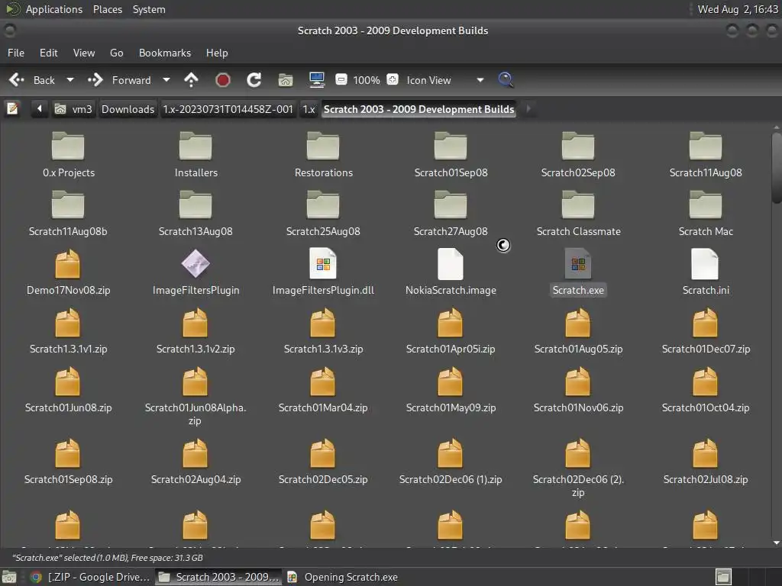Select the Demo17Nov08.zip archive
Image resolution: width=782 pixels, height=586 pixels.
pos(68,272)
